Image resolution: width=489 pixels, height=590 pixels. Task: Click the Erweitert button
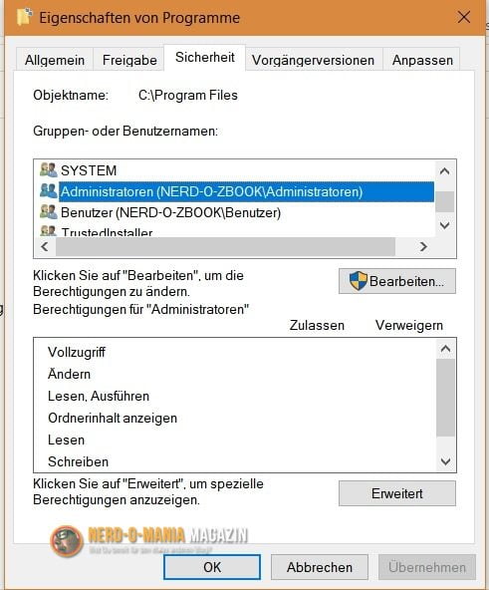click(397, 493)
